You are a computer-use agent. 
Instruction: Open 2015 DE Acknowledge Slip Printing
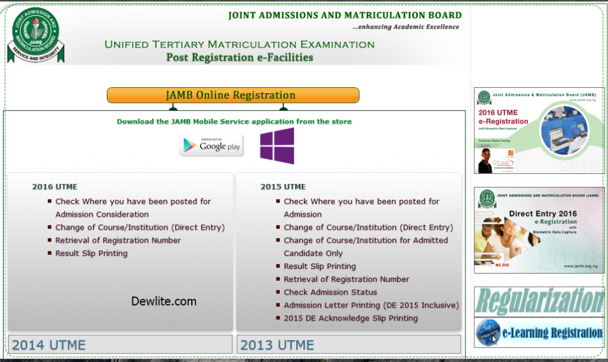(x=350, y=318)
